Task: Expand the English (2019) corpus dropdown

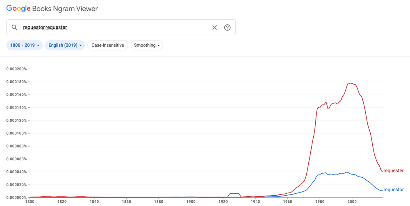Action: pos(65,45)
